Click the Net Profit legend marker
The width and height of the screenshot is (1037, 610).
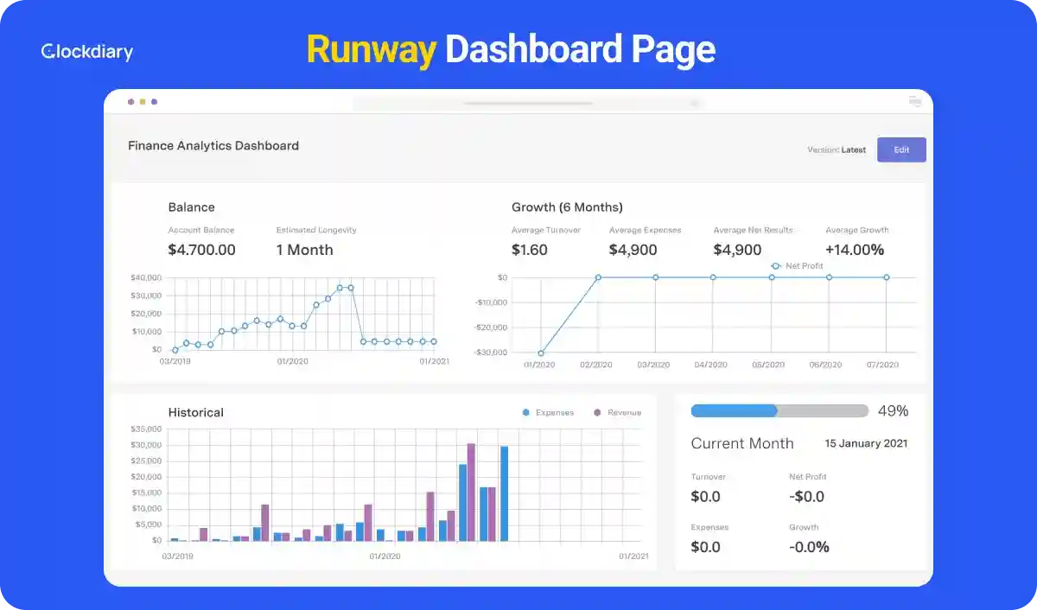pyautogui.click(x=776, y=266)
